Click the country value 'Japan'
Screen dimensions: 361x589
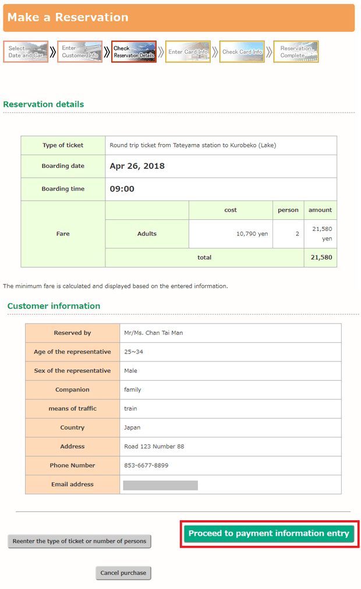coord(132,427)
